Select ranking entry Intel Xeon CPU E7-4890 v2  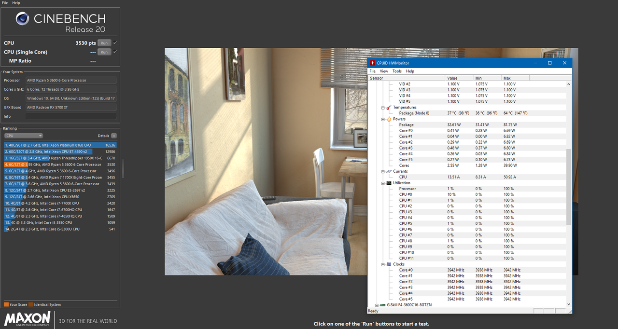60,151
